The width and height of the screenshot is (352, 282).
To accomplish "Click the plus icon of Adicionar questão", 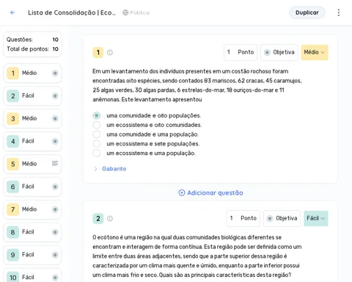I will (182, 193).
